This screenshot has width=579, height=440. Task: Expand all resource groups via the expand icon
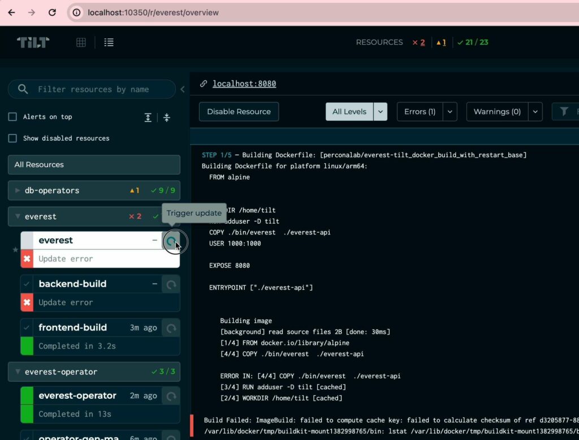[x=148, y=117]
